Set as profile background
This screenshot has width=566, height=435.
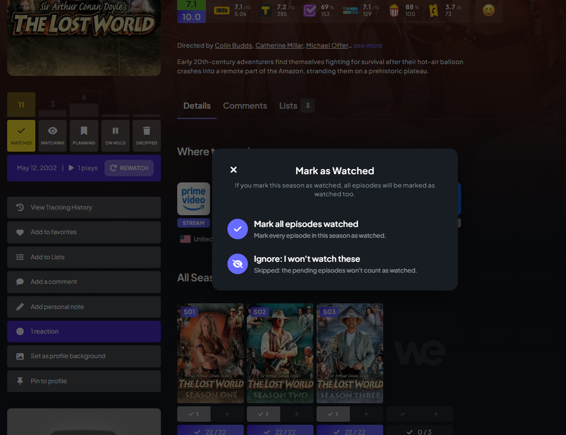[x=83, y=356]
